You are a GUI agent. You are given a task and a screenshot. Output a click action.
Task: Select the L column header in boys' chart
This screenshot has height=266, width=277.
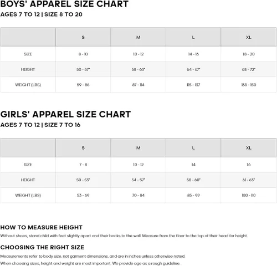click(x=193, y=37)
